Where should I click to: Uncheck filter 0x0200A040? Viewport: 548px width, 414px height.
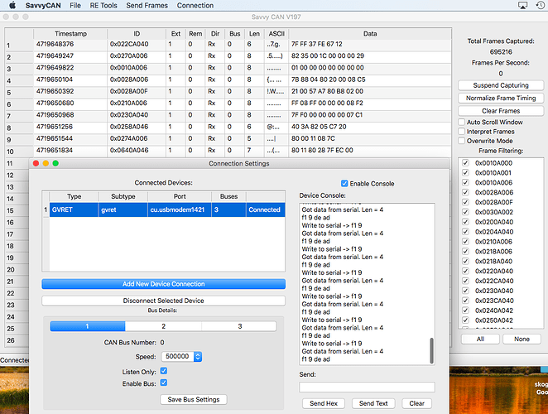(465, 222)
